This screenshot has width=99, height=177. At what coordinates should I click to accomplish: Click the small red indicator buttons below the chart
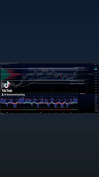[82, 93]
